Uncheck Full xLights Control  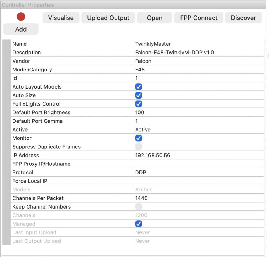tap(138, 104)
